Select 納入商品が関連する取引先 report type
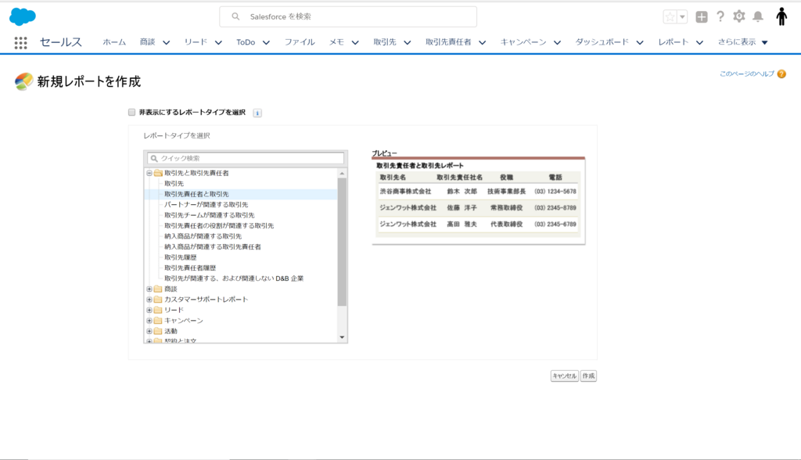 pos(203,236)
